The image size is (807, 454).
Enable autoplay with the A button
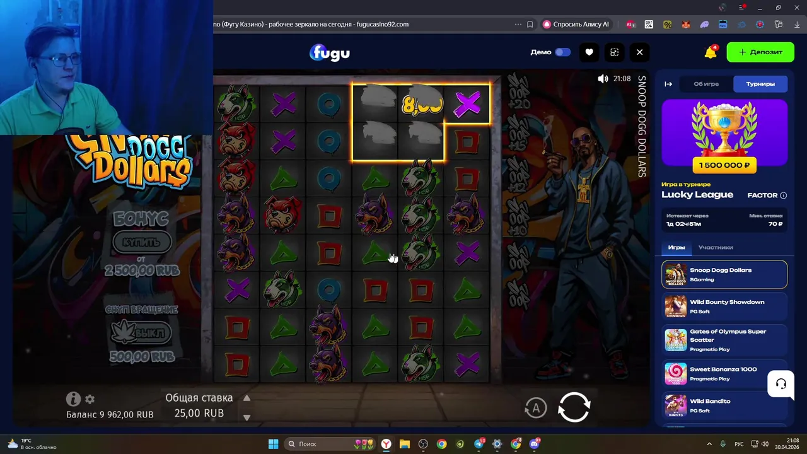[x=536, y=408]
